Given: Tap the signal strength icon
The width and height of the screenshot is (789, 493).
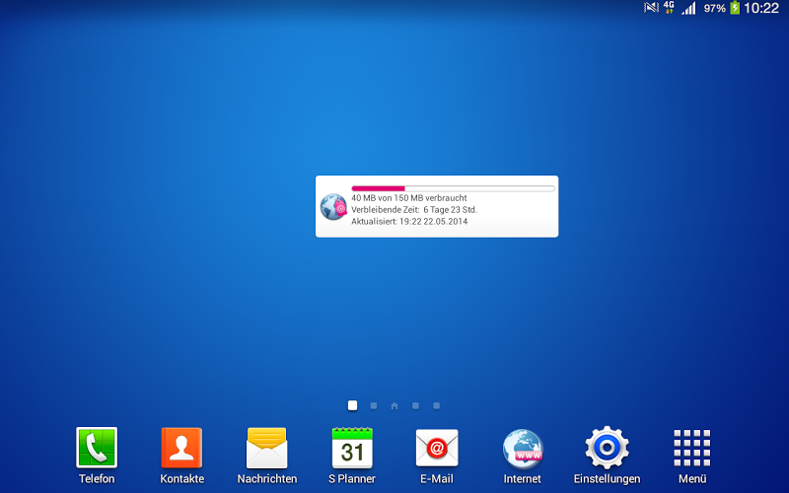Looking at the screenshot, I should (x=688, y=8).
